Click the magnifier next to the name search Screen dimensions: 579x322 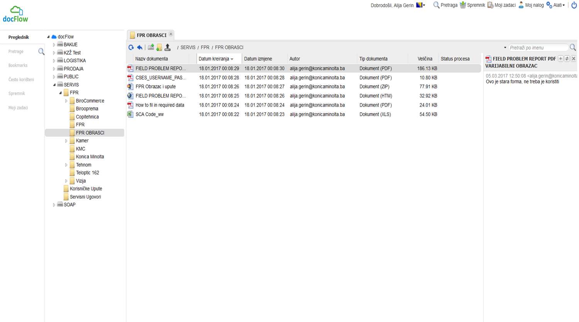(573, 47)
